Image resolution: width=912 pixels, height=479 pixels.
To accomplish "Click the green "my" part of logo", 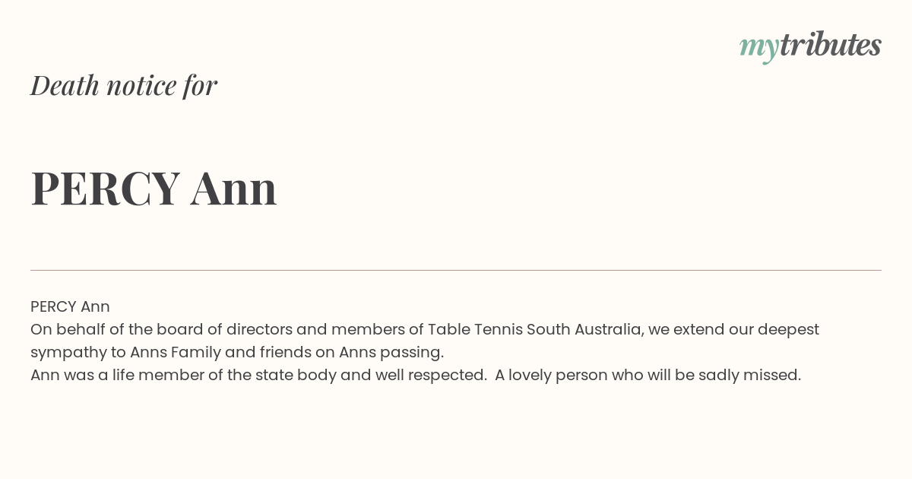I will [x=759, y=49].
